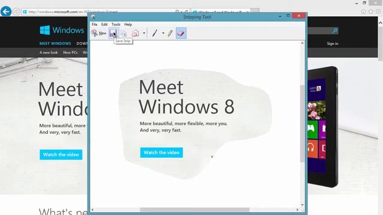Click the Send Snip envelope icon
Image resolution: width=383 pixels, height=215 pixels.
pos(135,33)
